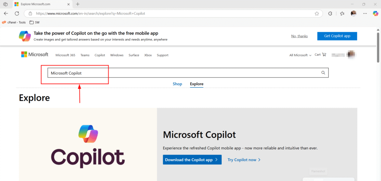Open Support nav link

point(163,55)
